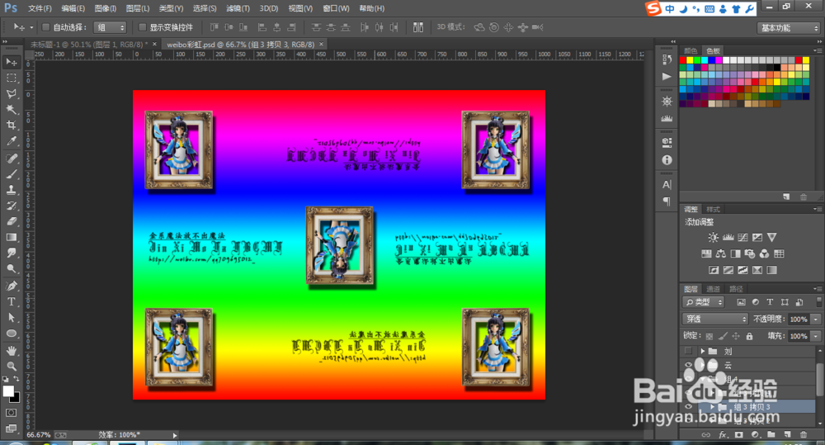Select the Polygonal Lasso tool

click(11, 94)
